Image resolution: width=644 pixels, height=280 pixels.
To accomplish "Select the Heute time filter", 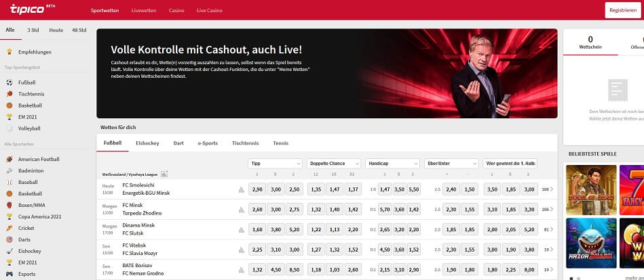I will 56,30.
